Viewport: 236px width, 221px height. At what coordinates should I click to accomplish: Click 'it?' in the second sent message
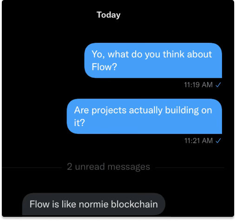click(79, 123)
